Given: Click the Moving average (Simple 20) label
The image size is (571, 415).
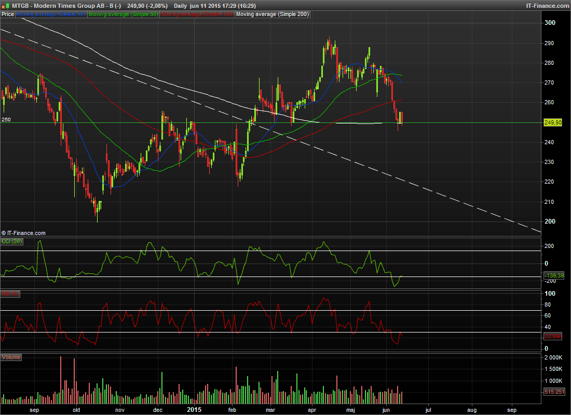Looking at the screenshot, I should 51,15.
